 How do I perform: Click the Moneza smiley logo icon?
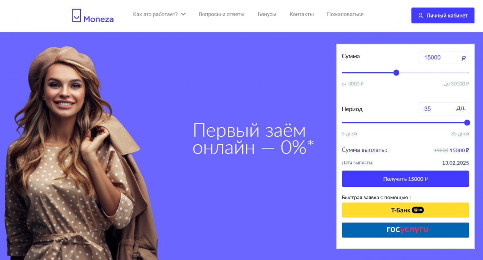(76, 15)
